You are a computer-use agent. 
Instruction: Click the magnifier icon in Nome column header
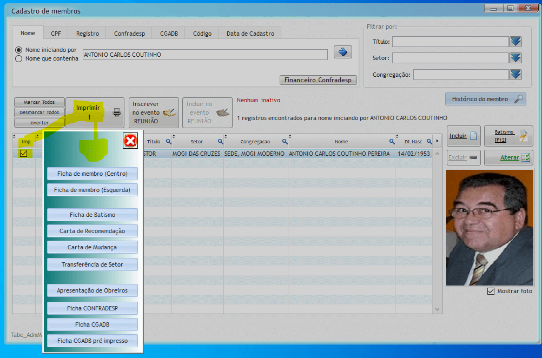pos(391,142)
